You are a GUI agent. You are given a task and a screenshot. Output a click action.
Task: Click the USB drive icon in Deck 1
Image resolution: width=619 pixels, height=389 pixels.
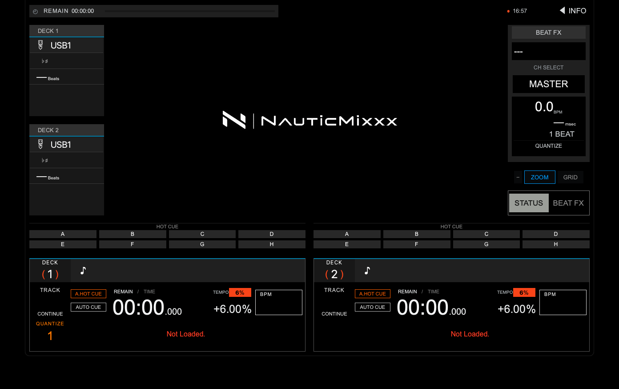point(40,45)
